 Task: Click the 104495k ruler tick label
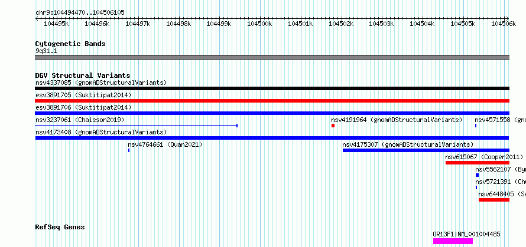56,24
